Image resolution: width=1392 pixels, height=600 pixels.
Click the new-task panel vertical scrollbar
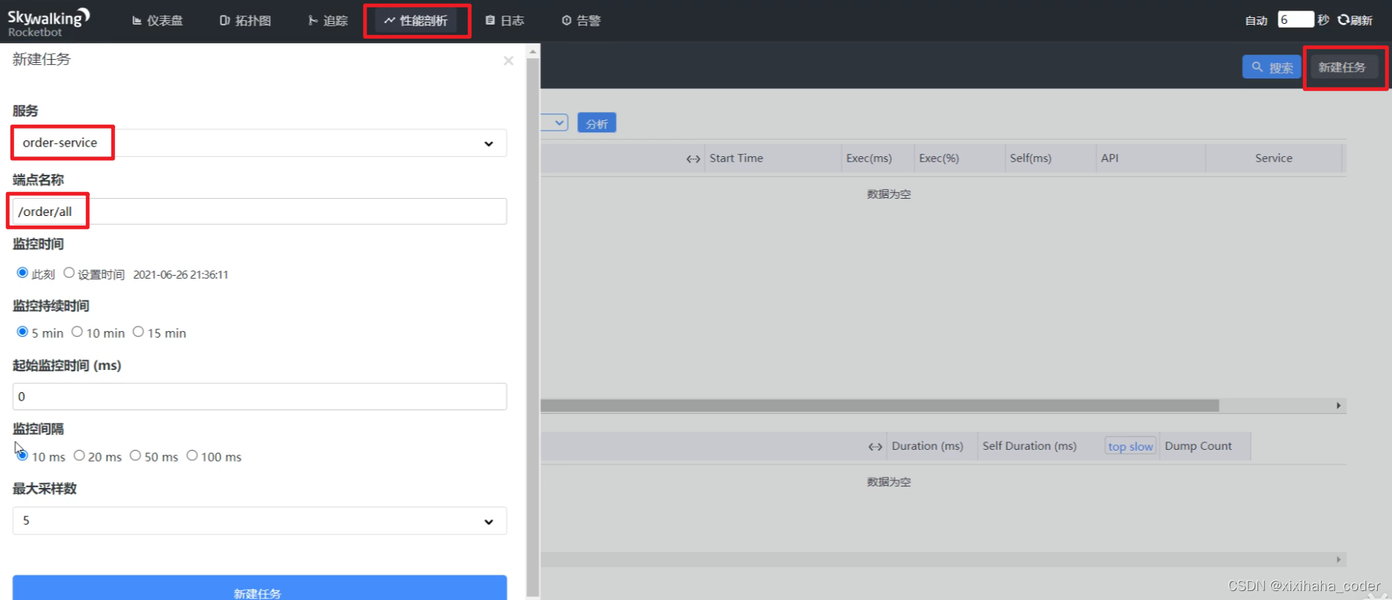tap(533, 327)
